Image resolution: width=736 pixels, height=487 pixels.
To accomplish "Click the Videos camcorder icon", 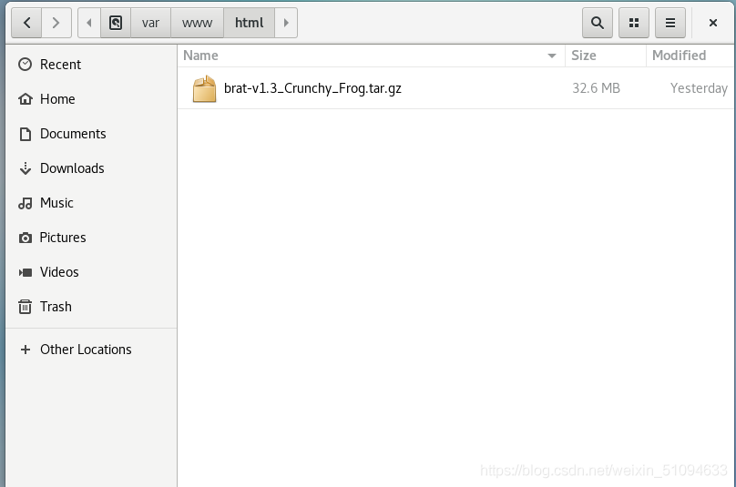I will [x=26, y=272].
